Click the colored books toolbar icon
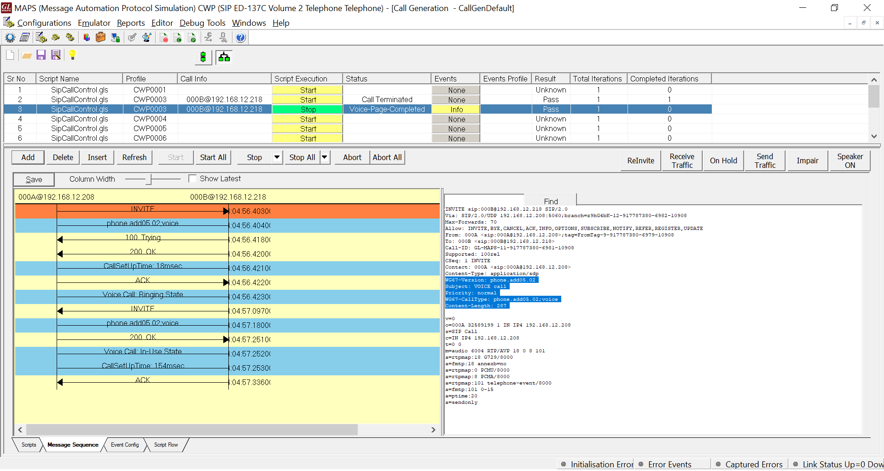This screenshot has width=884, height=471. point(86,38)
